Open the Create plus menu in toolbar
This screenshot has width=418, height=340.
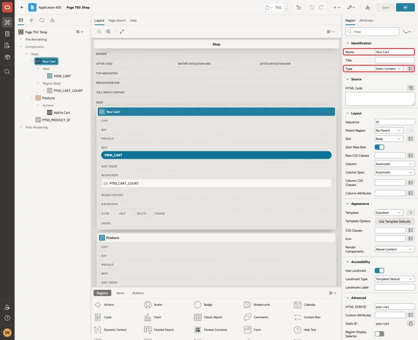pyautogui.click(x=336, y=7)
